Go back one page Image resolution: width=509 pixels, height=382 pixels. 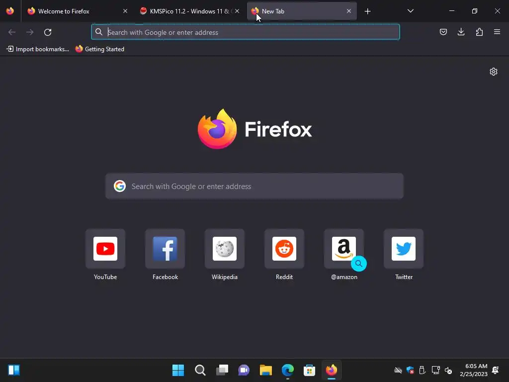pyautogui.click(x=12, y=32)
